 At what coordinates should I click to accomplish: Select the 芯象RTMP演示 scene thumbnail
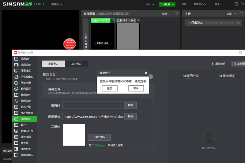click(103, 34)
